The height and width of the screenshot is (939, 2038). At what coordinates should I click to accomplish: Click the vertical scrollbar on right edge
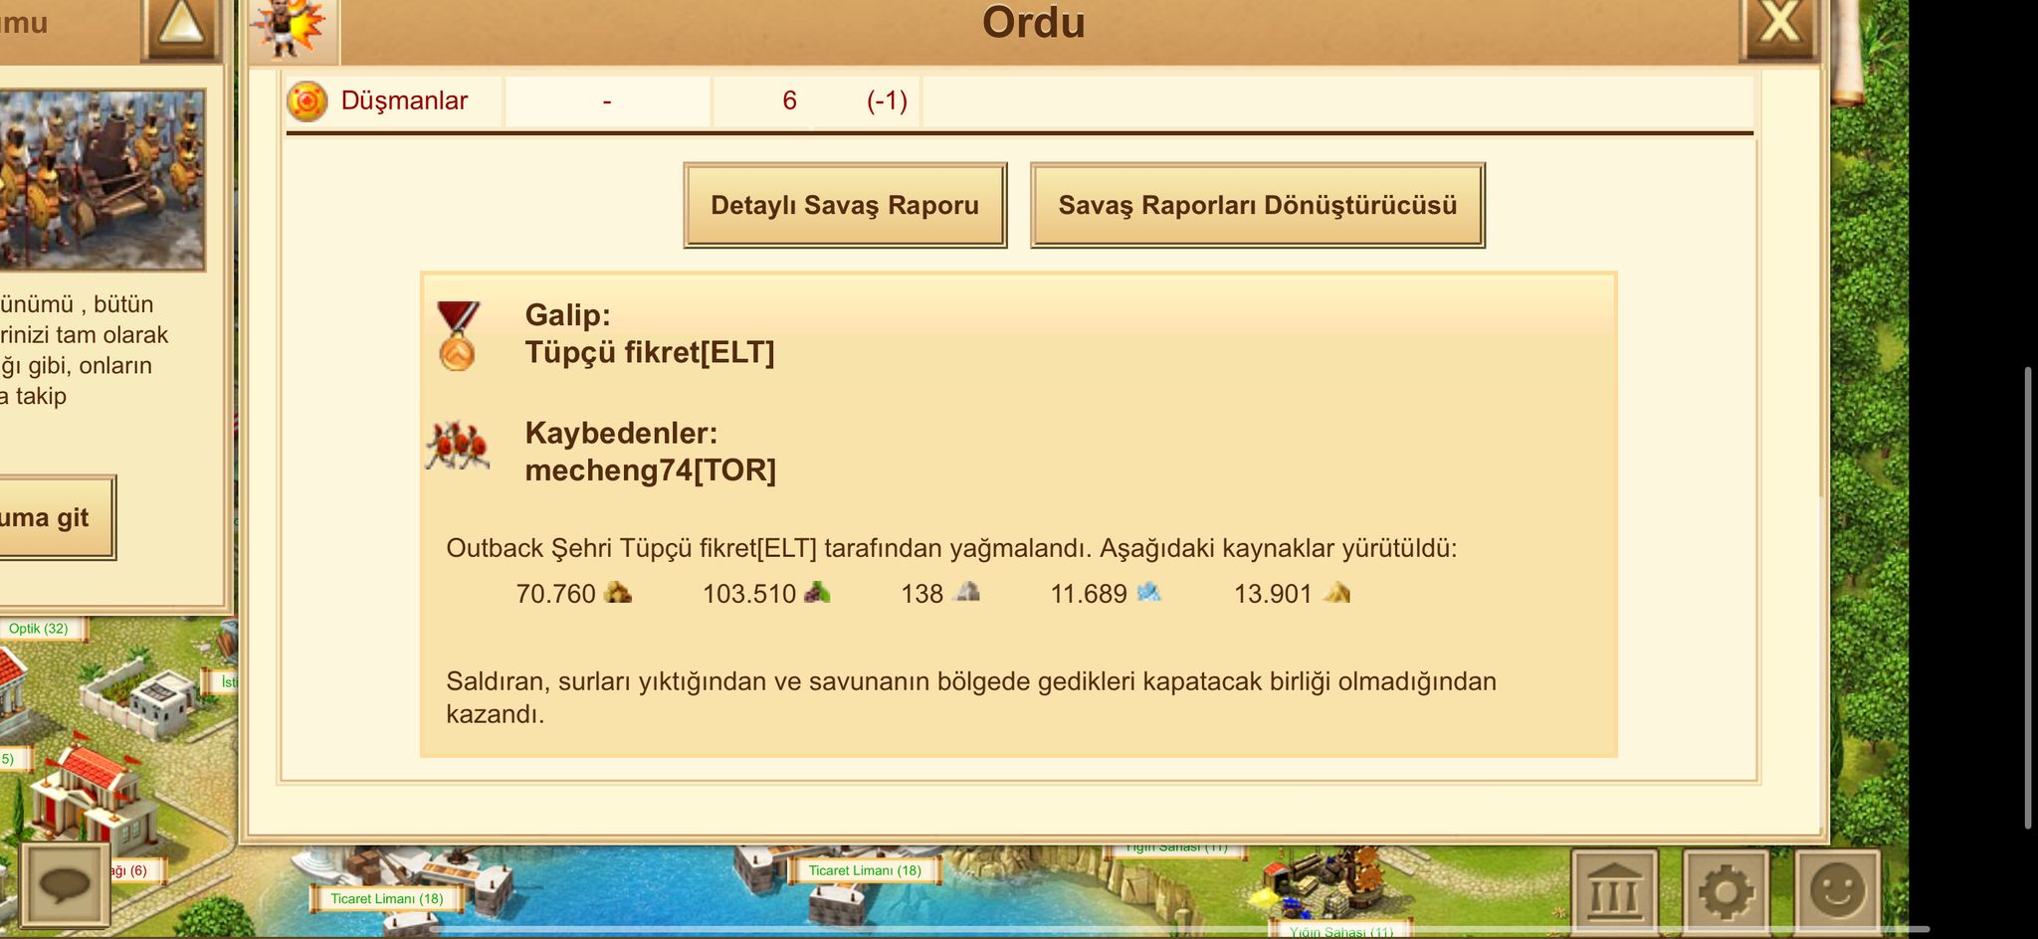pyautogui.click(x=2028, y=598)
